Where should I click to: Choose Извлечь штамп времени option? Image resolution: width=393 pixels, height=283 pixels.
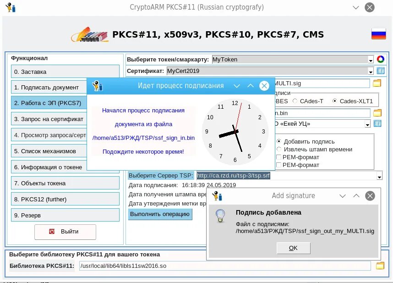(x=314, y=149)
